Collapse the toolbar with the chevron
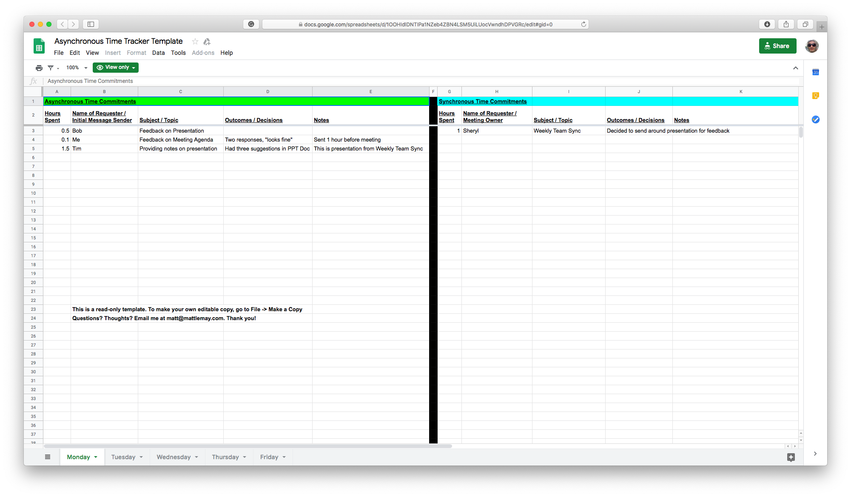The height and width of the screenshot is (497, 851). pos(796,68)
